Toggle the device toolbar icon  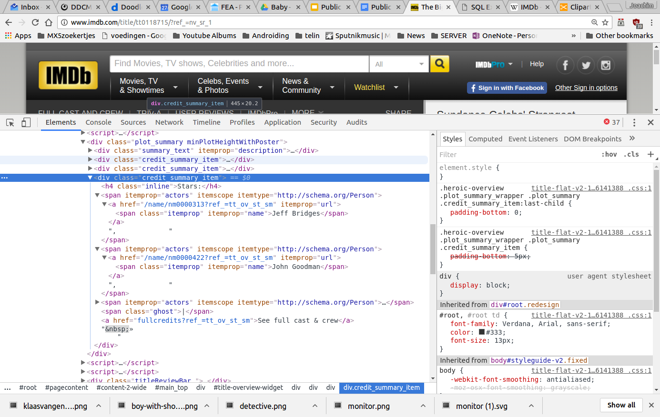click(26, 122)
